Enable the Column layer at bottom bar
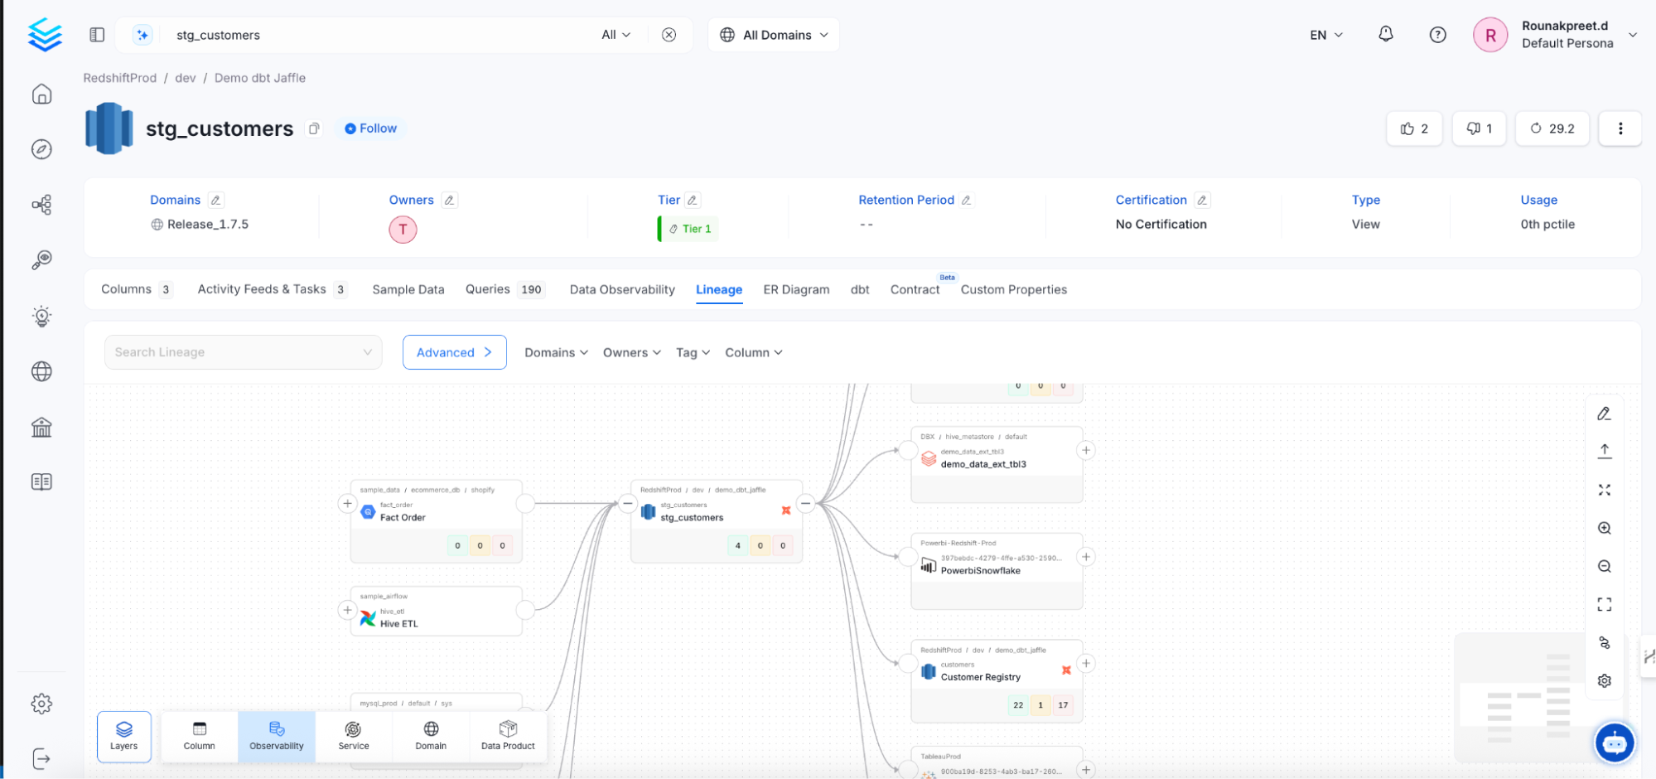 coord(199,736)
